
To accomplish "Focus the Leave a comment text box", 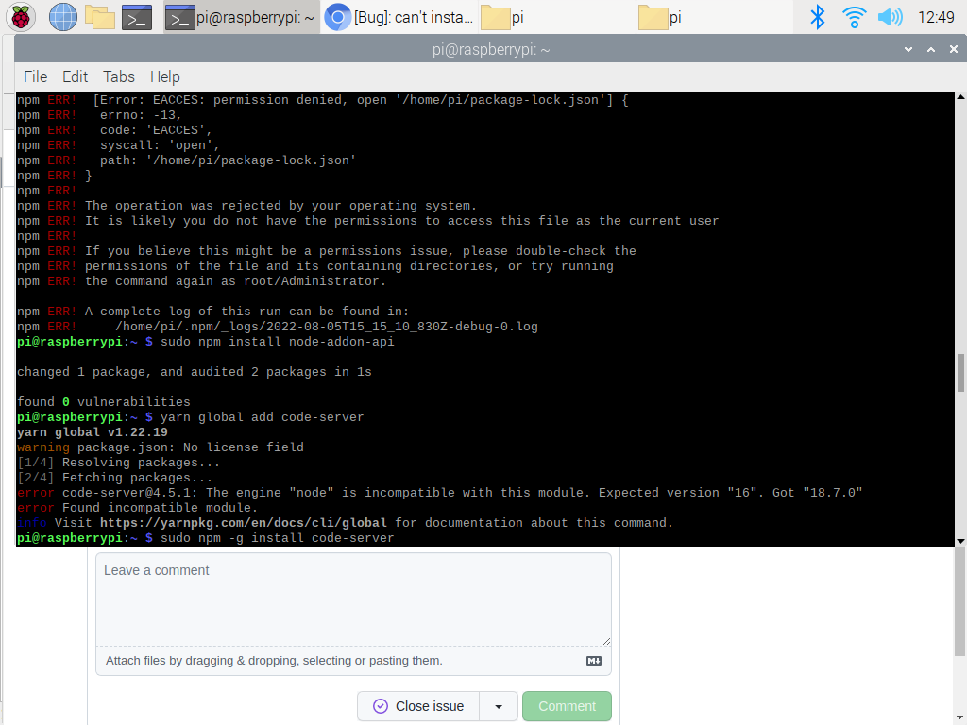I will [x=353, y=599].
